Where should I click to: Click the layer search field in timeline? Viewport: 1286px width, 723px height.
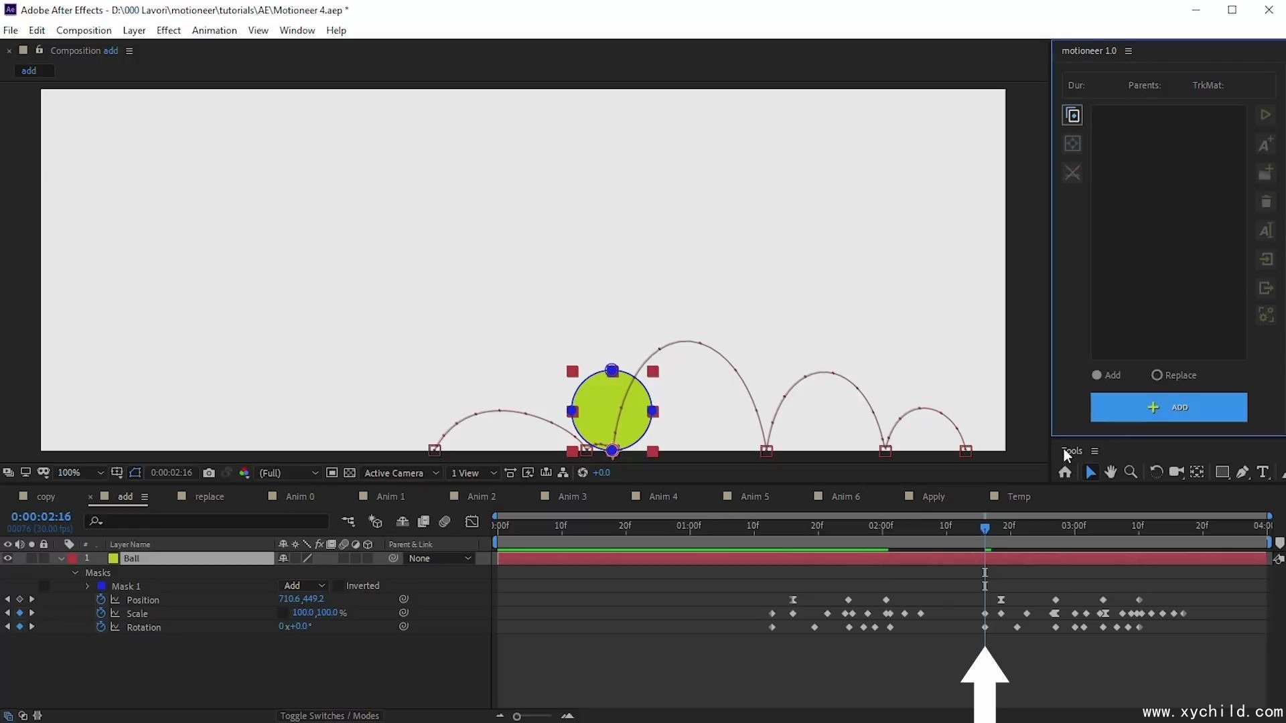[x=208, y=521]
